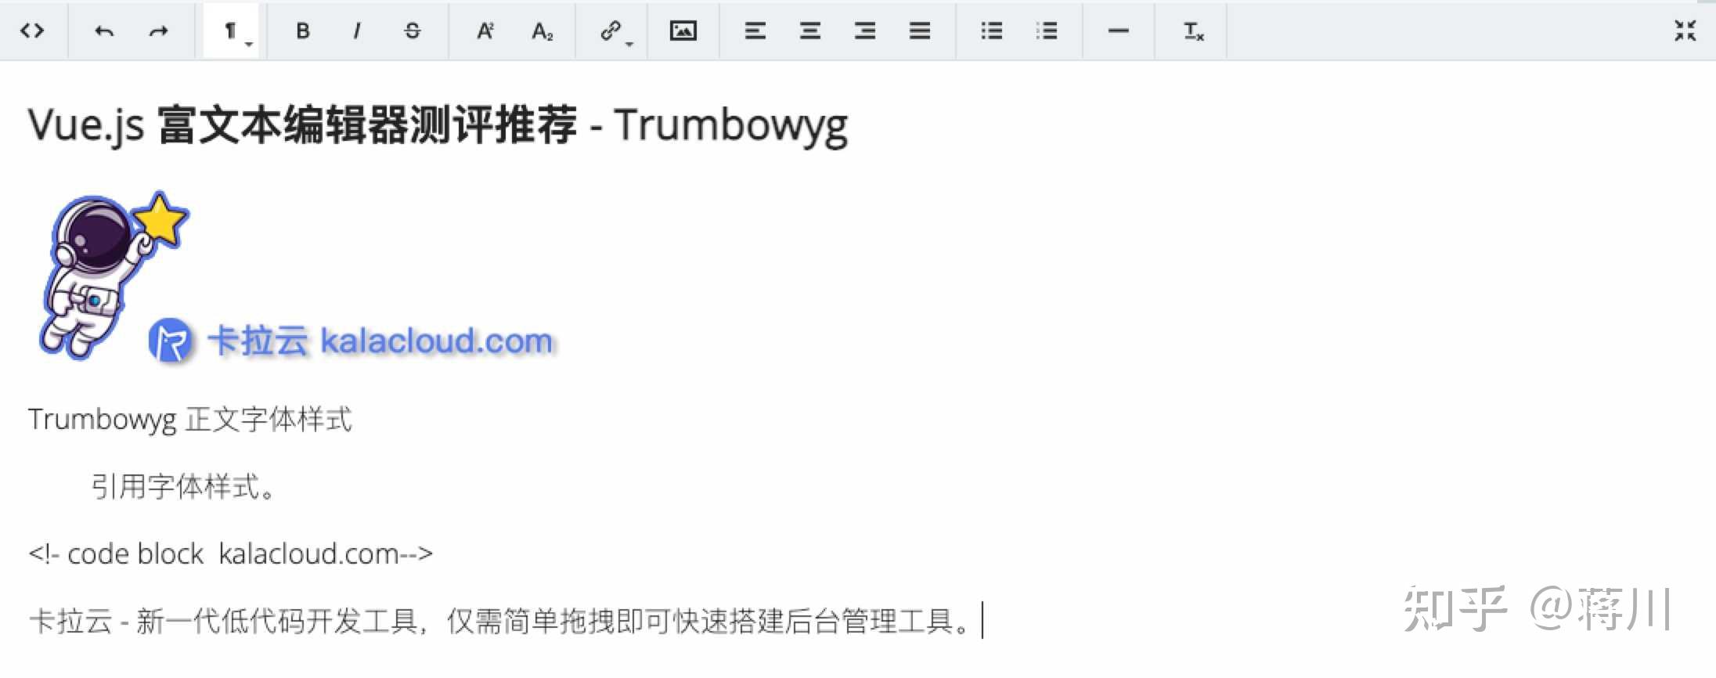This screenshot has height=678, width=1716.
Task: Click the line '<!- code block kalacloud.com-->'
Action: click(231, 554)
